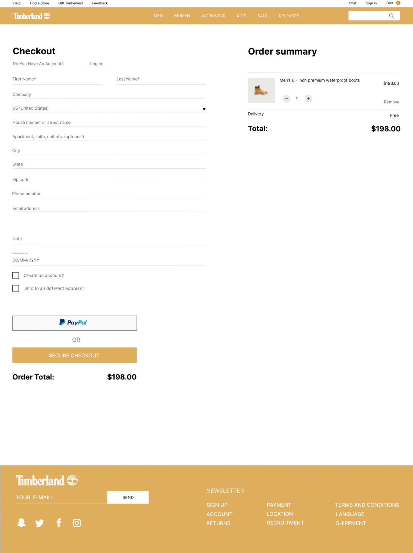The width and height of the screenshot is (413, 553).
Task: Open the Twitter social icon
Action: (39, 523)
